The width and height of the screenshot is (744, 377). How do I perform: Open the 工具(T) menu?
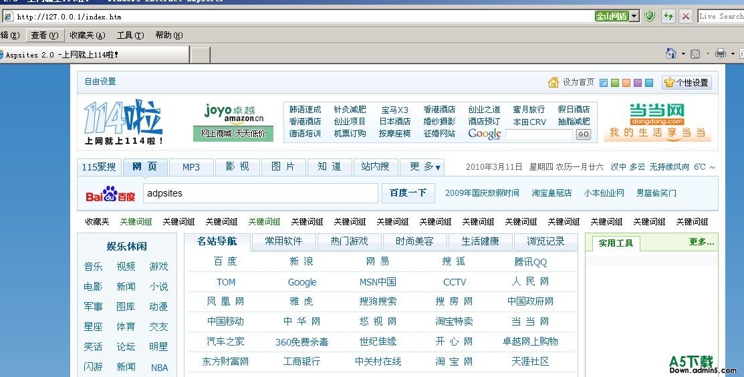(x=130, y=35)
